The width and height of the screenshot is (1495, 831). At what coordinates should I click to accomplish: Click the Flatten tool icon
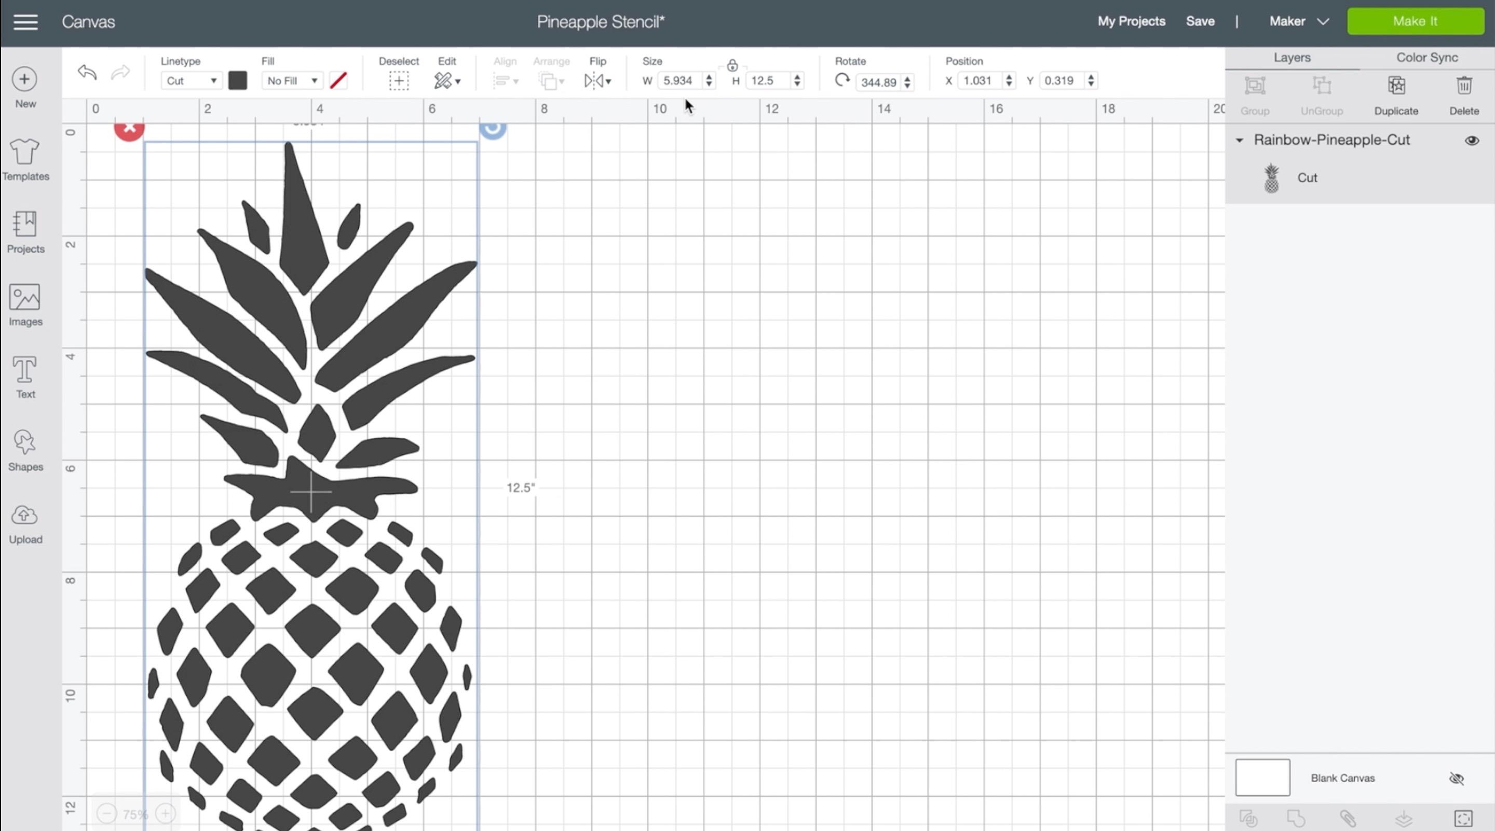(1403, 818)
